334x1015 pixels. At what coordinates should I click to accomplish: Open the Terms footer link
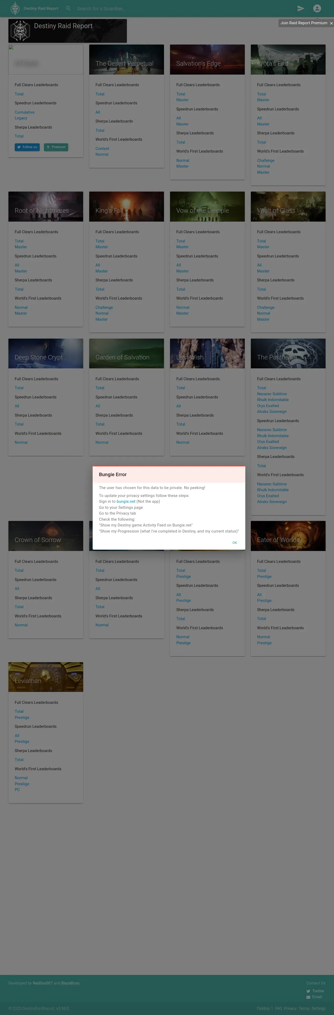(x=304, y=1009)
